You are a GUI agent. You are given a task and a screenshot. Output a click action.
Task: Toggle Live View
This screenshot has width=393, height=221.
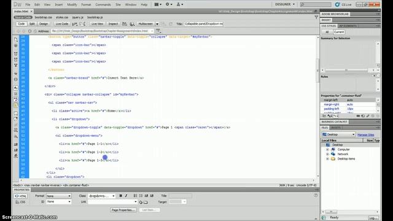point(97,24)
